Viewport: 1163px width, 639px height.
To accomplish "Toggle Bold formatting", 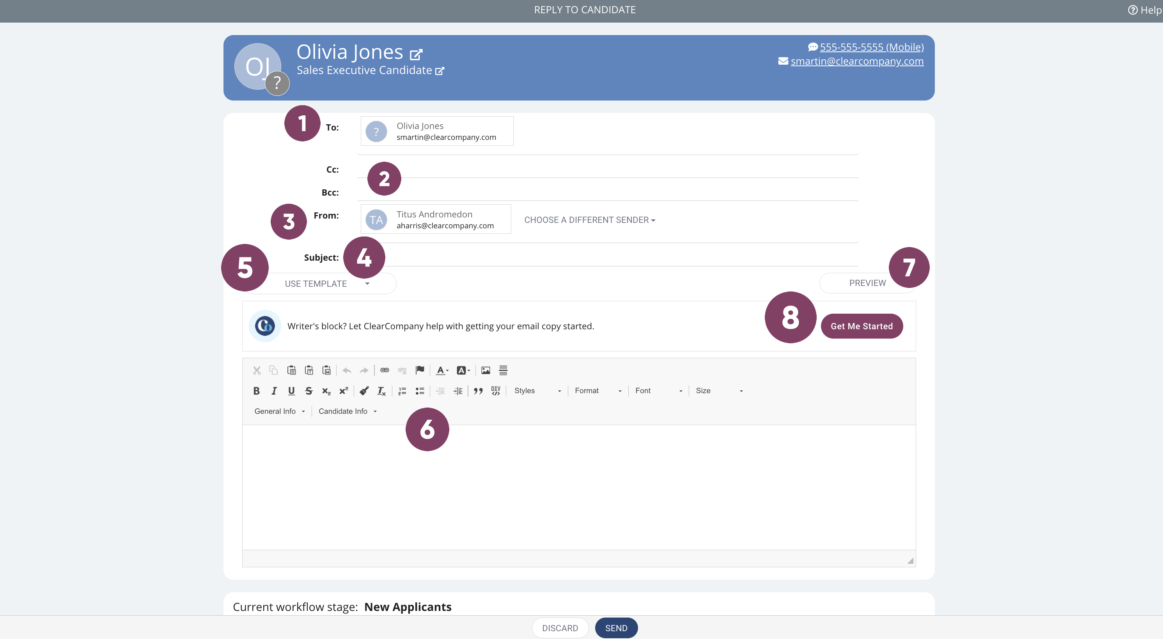I will [257, 390].
